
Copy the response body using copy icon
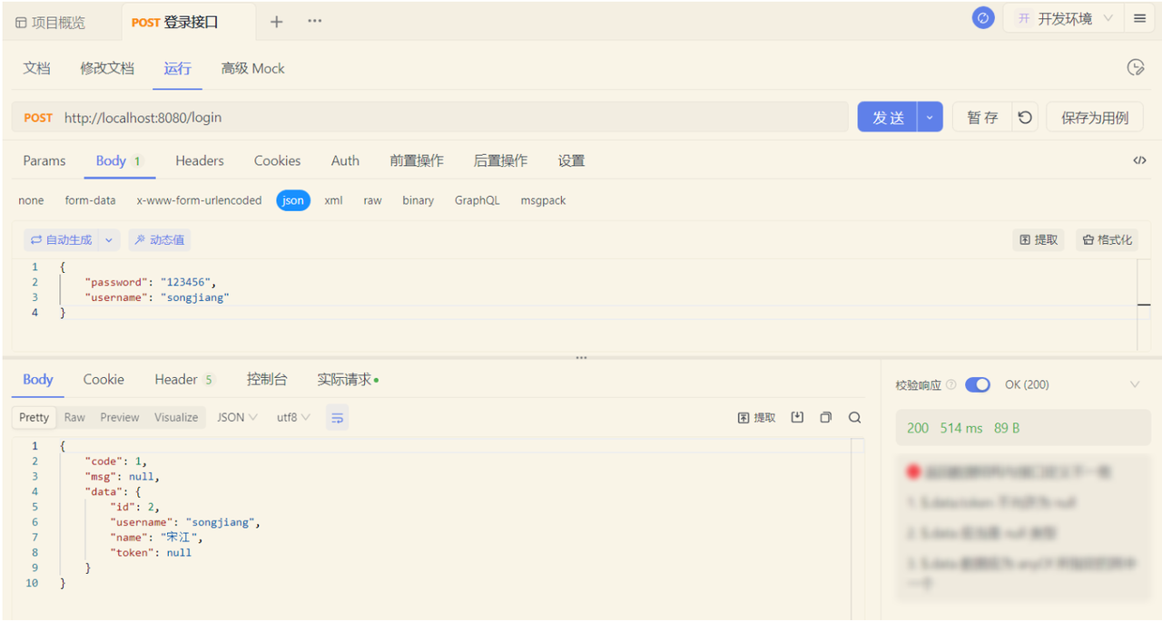(x=825, y=417)
